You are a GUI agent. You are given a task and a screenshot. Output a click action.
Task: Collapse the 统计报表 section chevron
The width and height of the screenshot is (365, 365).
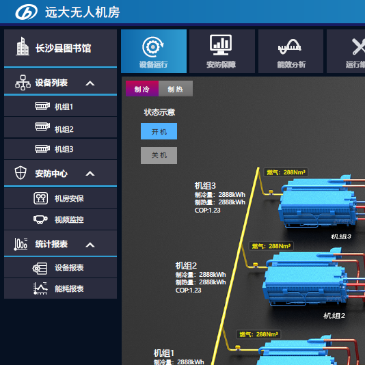pyautogui.click(x=90, y=245)
